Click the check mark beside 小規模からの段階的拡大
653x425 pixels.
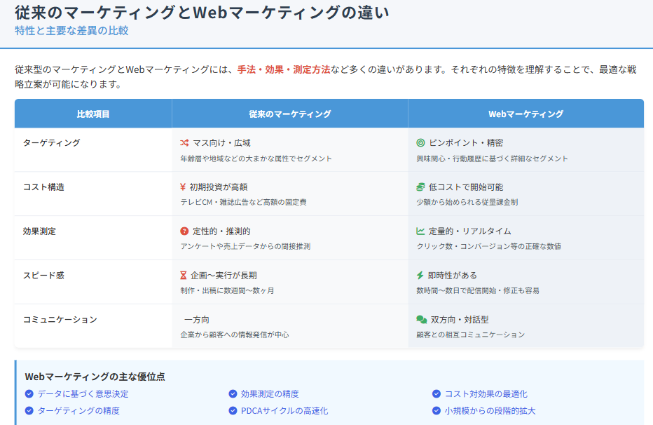437,411
